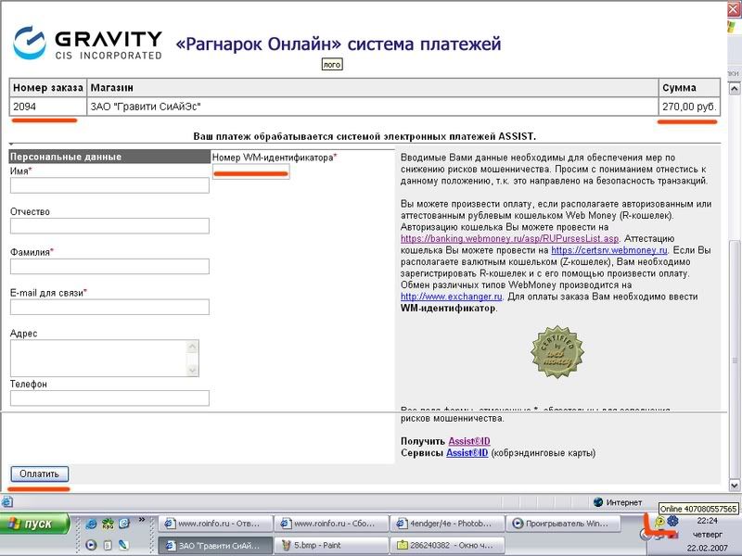Focus the 'Номер WM-идентификатора' input field
The height and width of the screenshot is (556, 742).
250,171
